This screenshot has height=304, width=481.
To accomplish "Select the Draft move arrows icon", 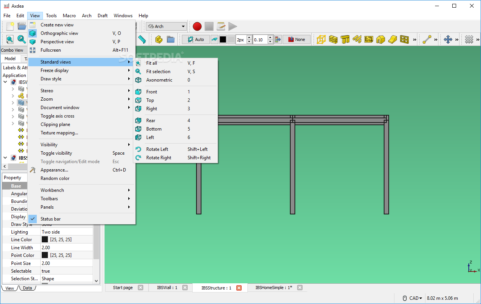I will click(448, 39).
